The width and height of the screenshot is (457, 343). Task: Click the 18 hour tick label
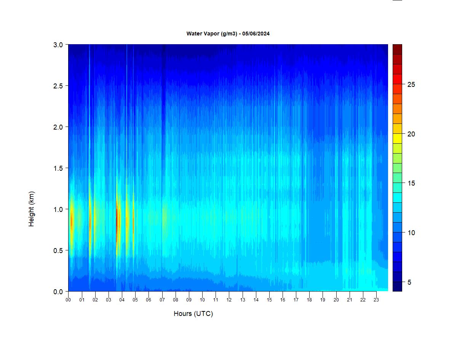pos(309,300)
